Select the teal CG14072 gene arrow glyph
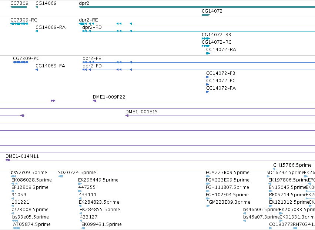Screen dimensions: 315x230 click(206, 15)
